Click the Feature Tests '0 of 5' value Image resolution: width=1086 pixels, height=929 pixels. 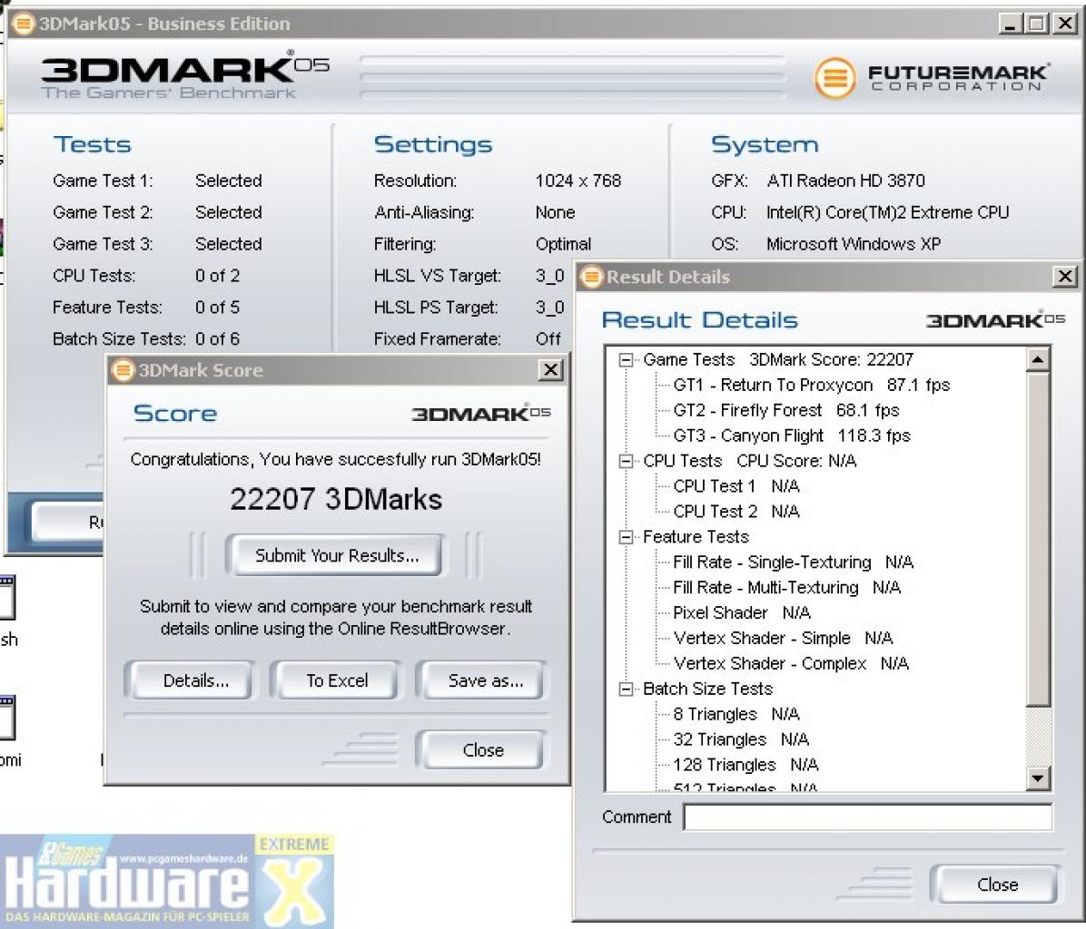click(218, 308)
